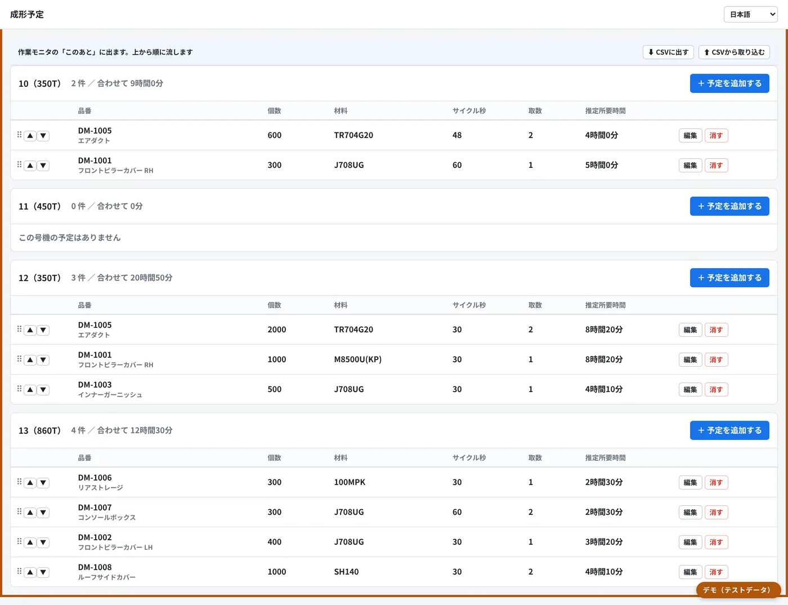Screen dimensions: 788x605
Task: Move DM-1002 down one position
Action: coord(43,542)
